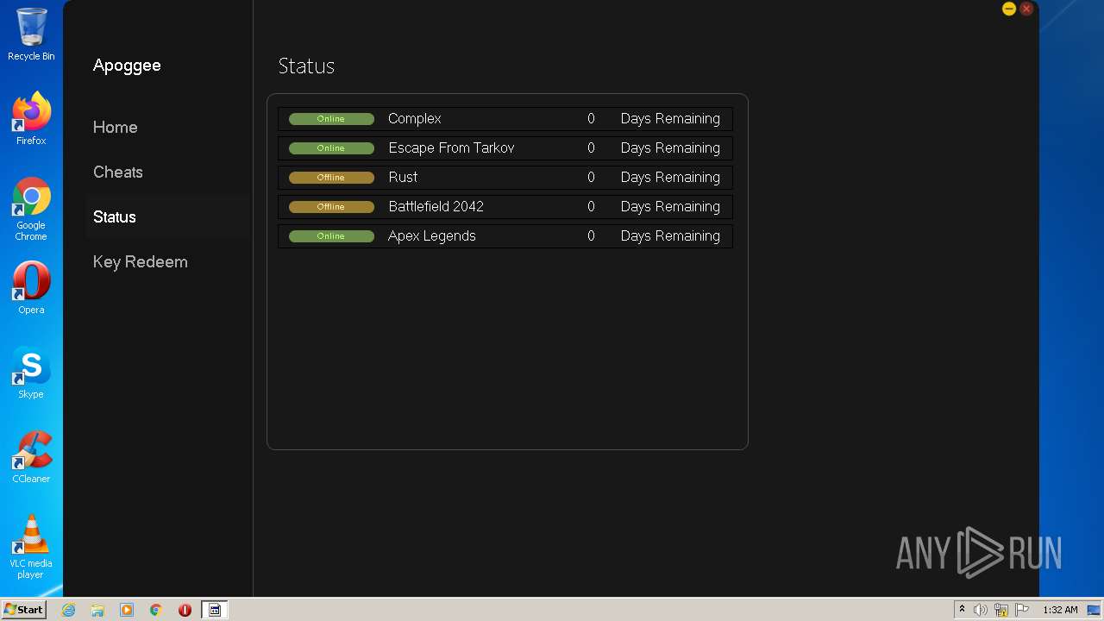This screenshot has height=621, width=1104.
Task: Click the Show desktop button
Action: coord(1095,610)
